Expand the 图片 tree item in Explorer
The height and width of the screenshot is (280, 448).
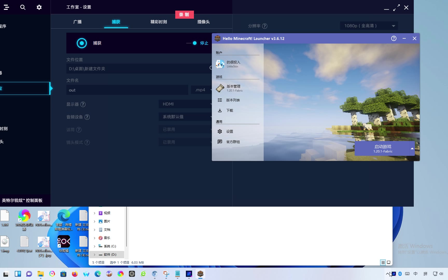click(94, 221)
